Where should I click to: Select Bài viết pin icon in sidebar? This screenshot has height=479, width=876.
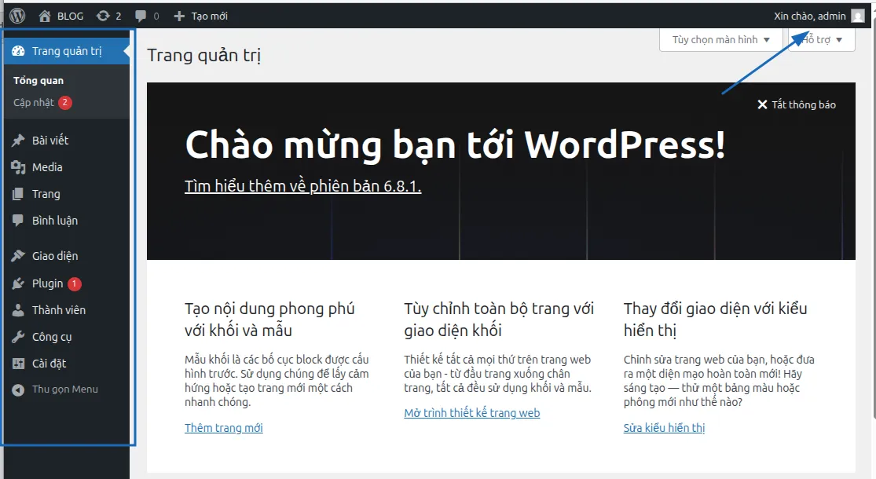coord(20,140)
